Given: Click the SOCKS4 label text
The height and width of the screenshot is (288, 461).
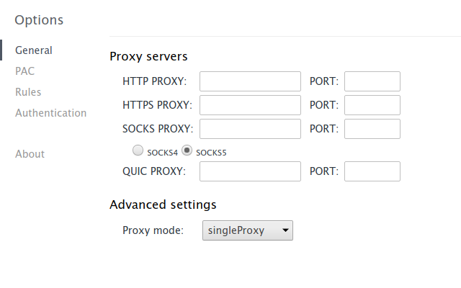Looking at the screenshot, I should point(162,153).
